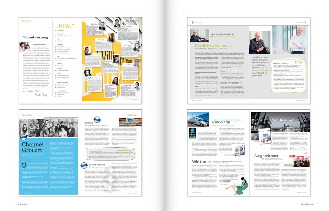This screenshot has width=329, height=211.
Task: Select the "Ausgezeichnet" heading
Action: click(x=266, y=156)
